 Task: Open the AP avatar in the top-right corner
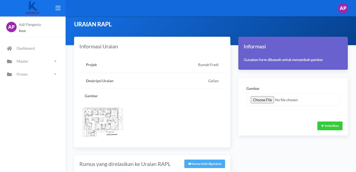click(343, 8)
